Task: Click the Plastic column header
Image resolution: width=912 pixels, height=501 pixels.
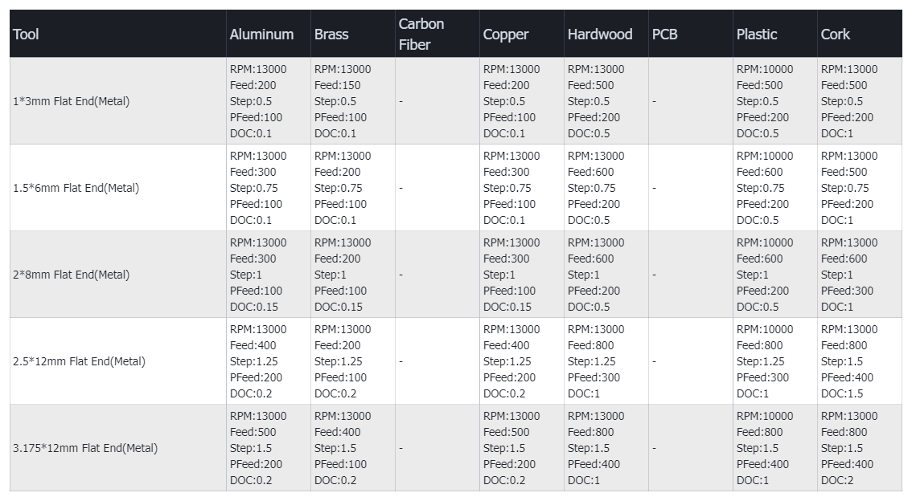Action: click(x=757, y=35)
